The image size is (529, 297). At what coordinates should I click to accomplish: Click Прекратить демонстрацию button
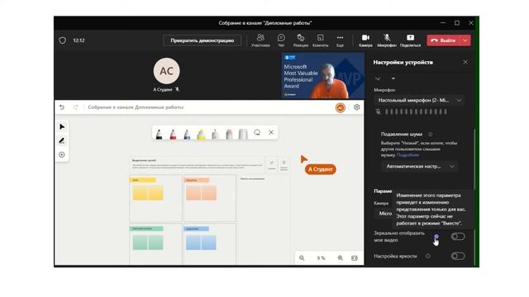202,40
